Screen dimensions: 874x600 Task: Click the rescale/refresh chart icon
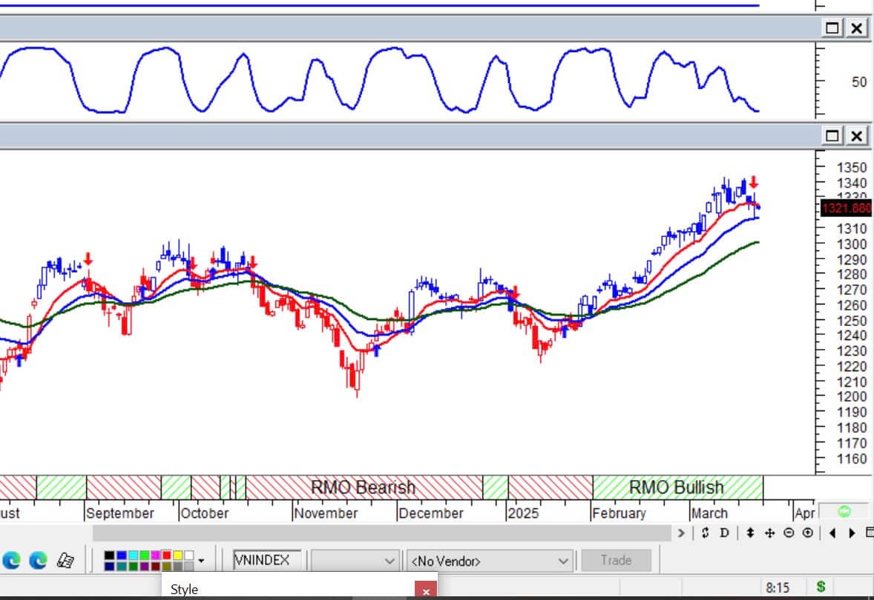[x=705, y=533]
